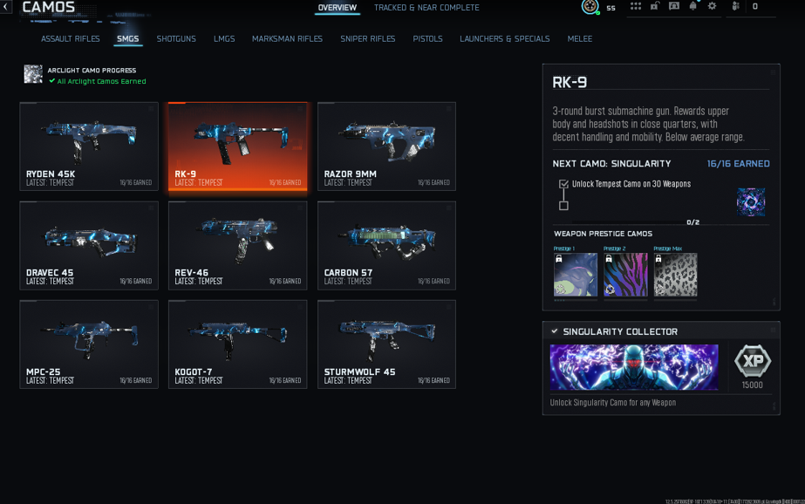805x504 pixels.
Task: Click the lock on the Prestige 2 camo
Action: tap(609, 259)
